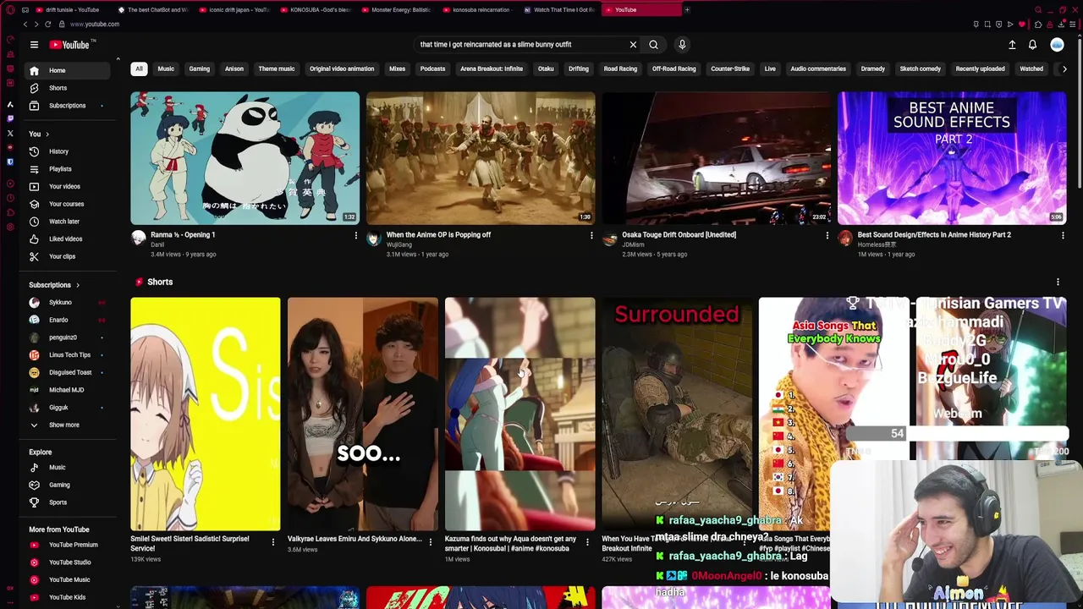Open Your clips in the sidebar
This screenshot has width=1083, height=609.
[x=67, y=256]
